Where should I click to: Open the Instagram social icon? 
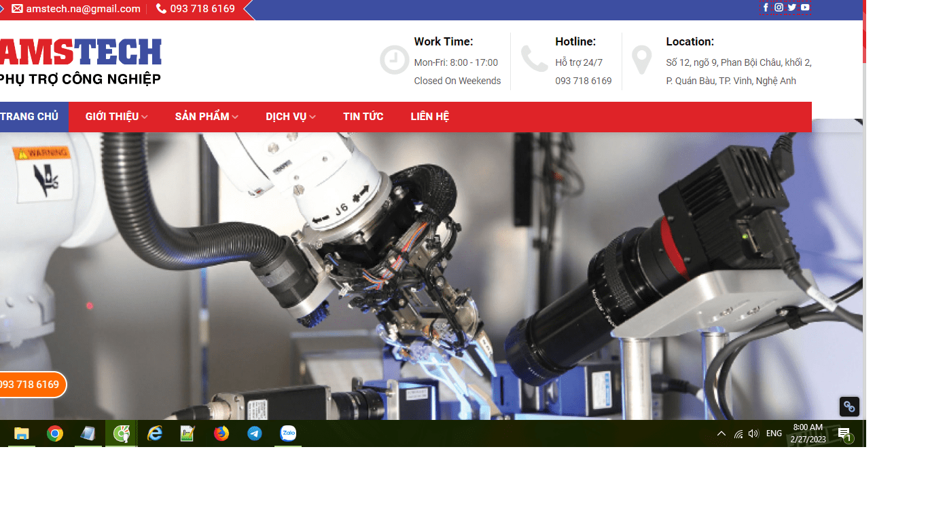pyautogui.click(x=779, y=7)
